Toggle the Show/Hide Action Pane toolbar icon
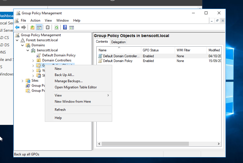Viewport: 243px width, 163px height. [x=72, y=27]
